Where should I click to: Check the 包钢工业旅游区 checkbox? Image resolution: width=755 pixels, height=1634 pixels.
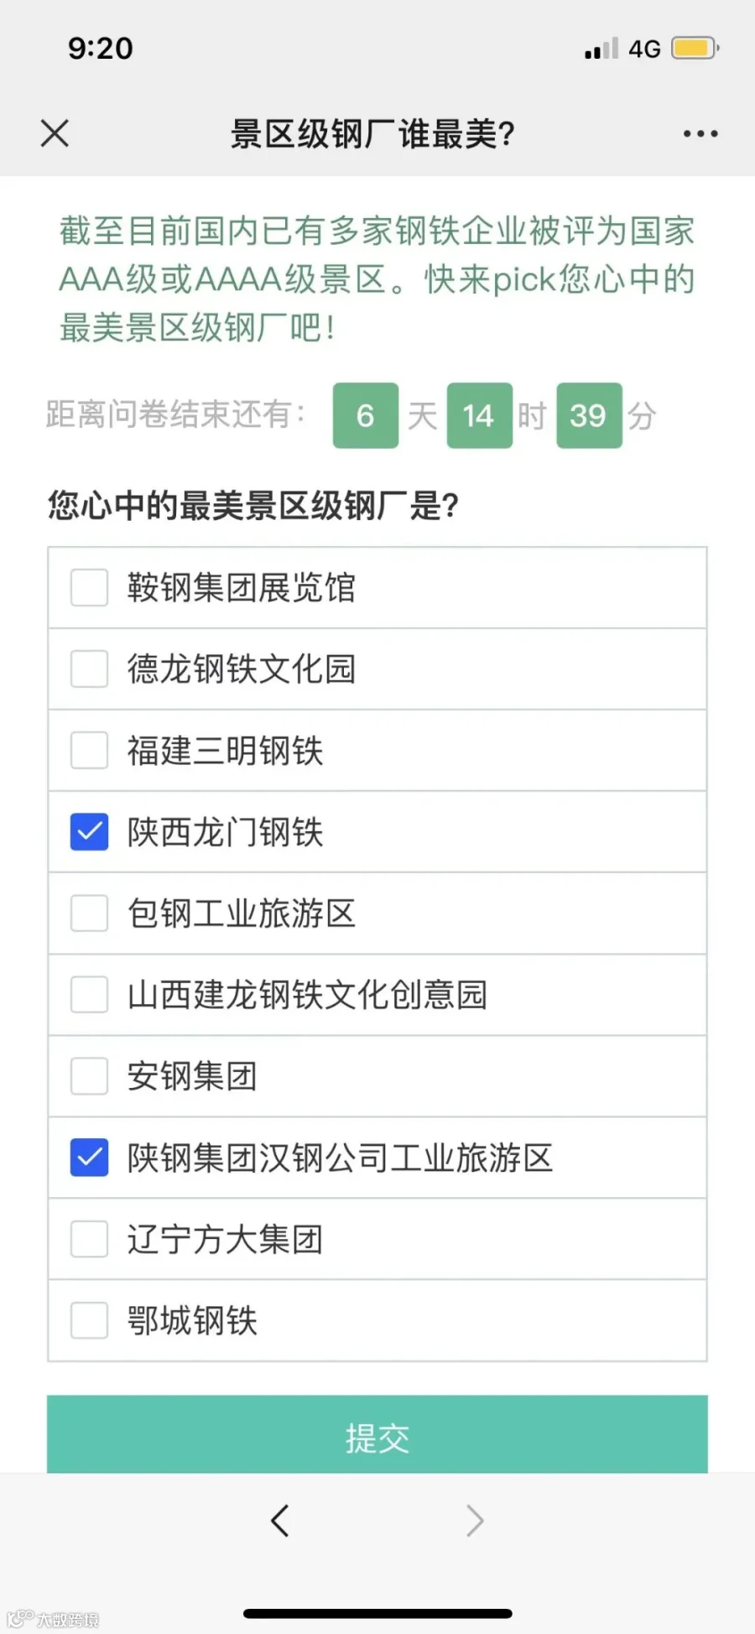(x=89, y=913)
